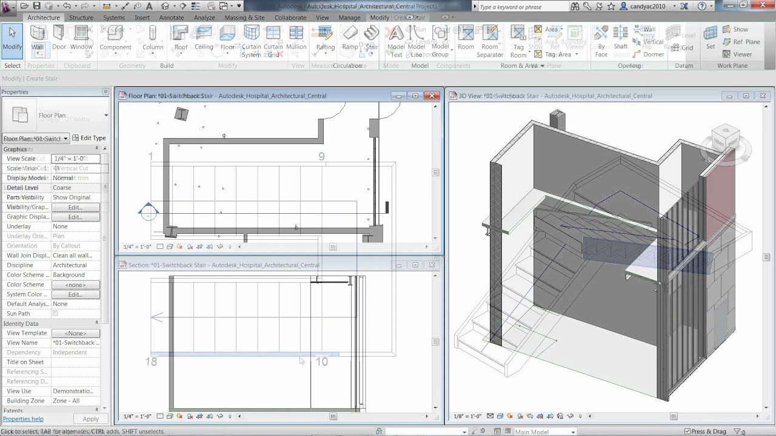This screenshot has width=776, height=436.
Task: Select the Dormer opening tool
Action: tap(649, 54)
